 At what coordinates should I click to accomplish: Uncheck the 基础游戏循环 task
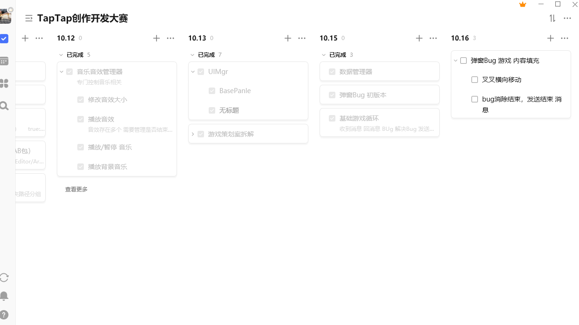click(332, 118)
